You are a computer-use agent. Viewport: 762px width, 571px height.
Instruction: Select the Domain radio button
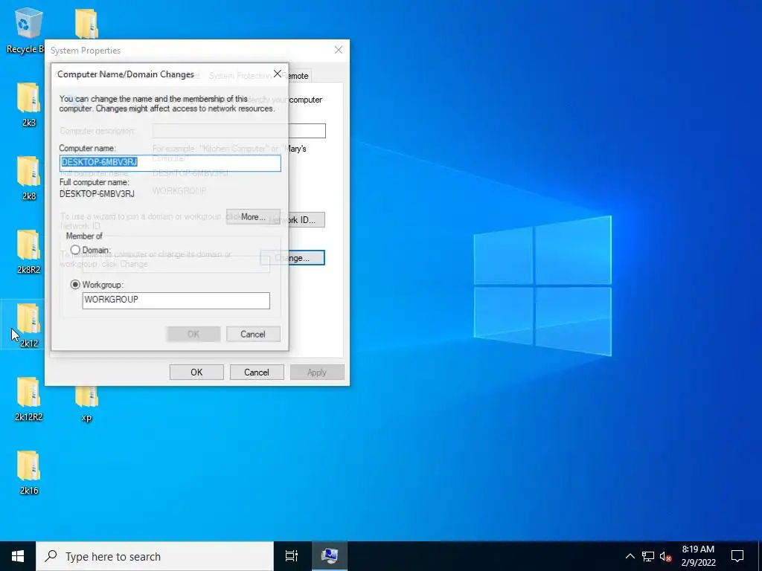coord(75,250)
